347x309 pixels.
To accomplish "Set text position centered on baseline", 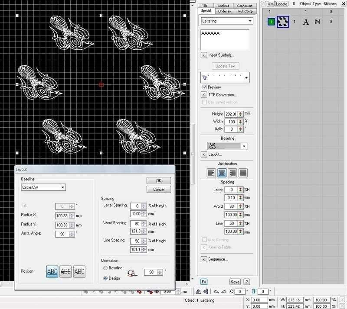I will click(65, 271).
